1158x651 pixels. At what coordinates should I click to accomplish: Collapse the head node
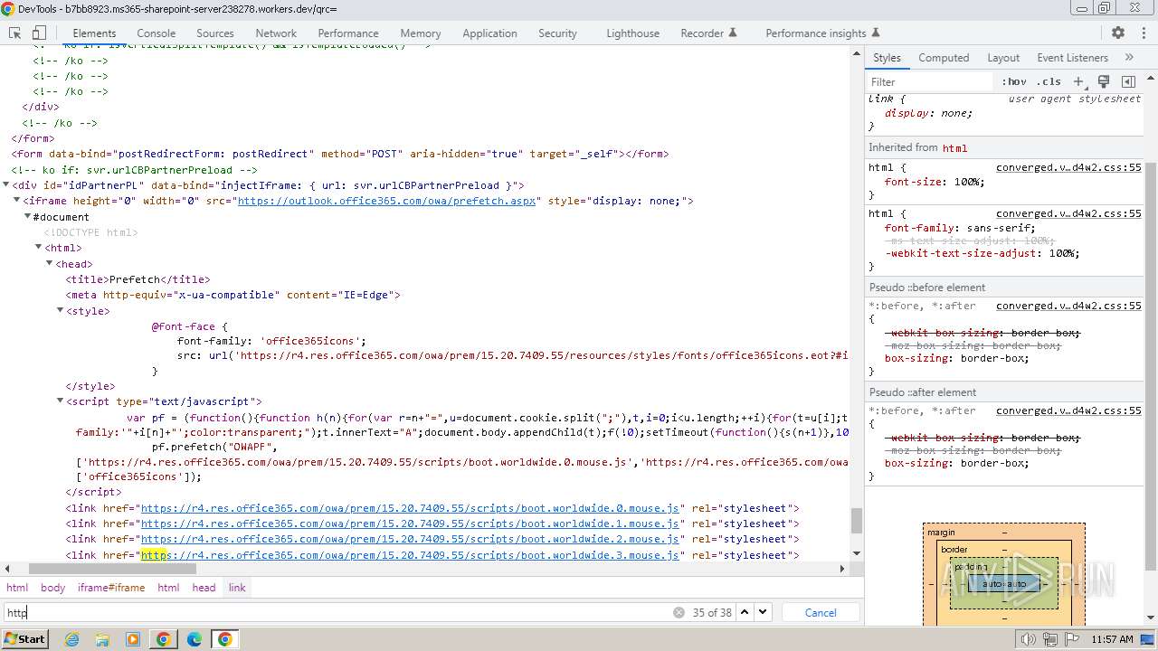50,264
